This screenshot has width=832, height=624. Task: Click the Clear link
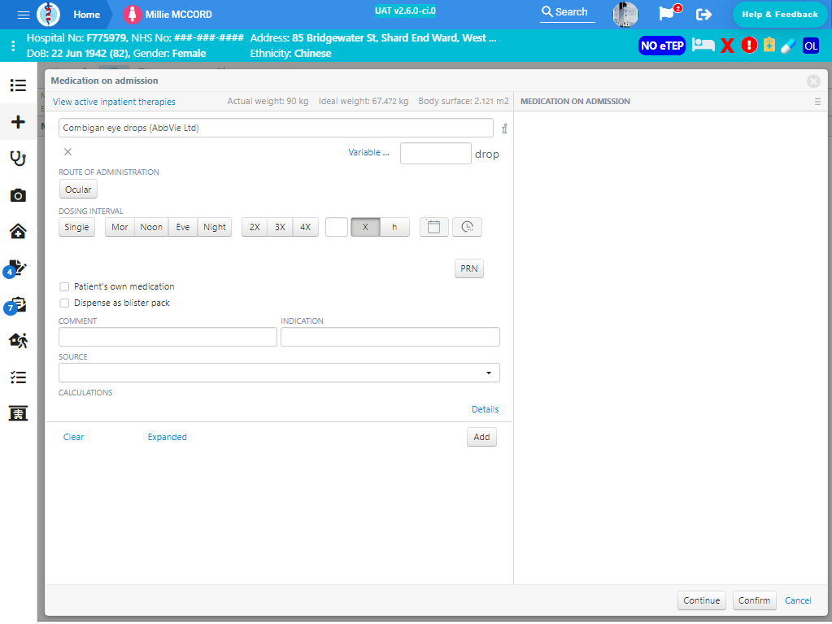pyautogui.click(x=74, y=437)
